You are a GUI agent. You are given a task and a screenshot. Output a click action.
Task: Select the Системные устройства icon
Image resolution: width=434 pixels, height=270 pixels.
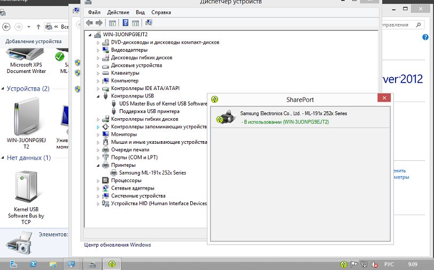(105, 196)
